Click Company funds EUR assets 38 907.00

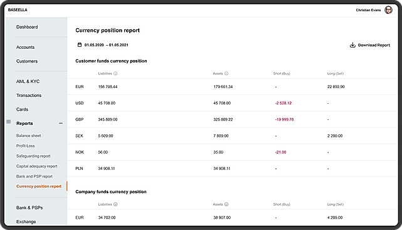click(222, 217)
